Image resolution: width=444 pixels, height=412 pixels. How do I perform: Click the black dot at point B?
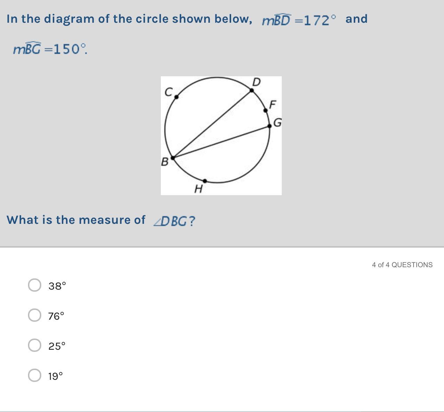tap(172, 158)
